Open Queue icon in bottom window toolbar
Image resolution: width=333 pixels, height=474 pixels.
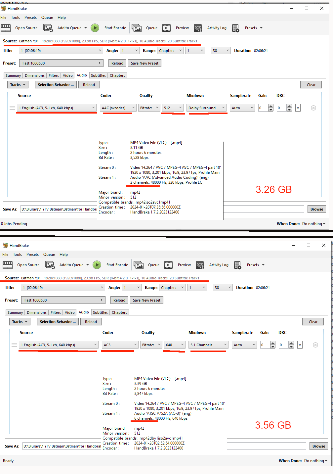click(139, 265)
